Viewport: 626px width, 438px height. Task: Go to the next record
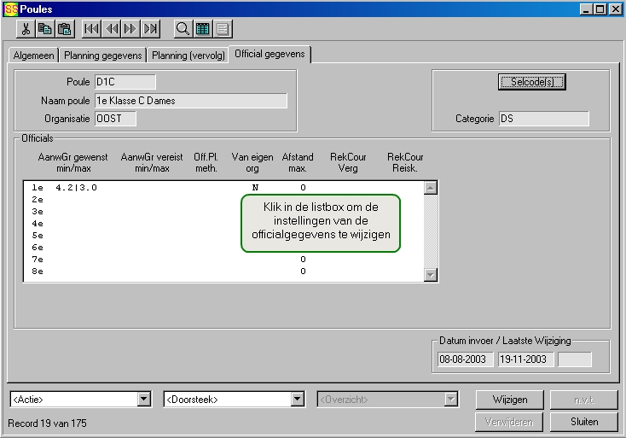pyautogui.click(x=130, y=29)
